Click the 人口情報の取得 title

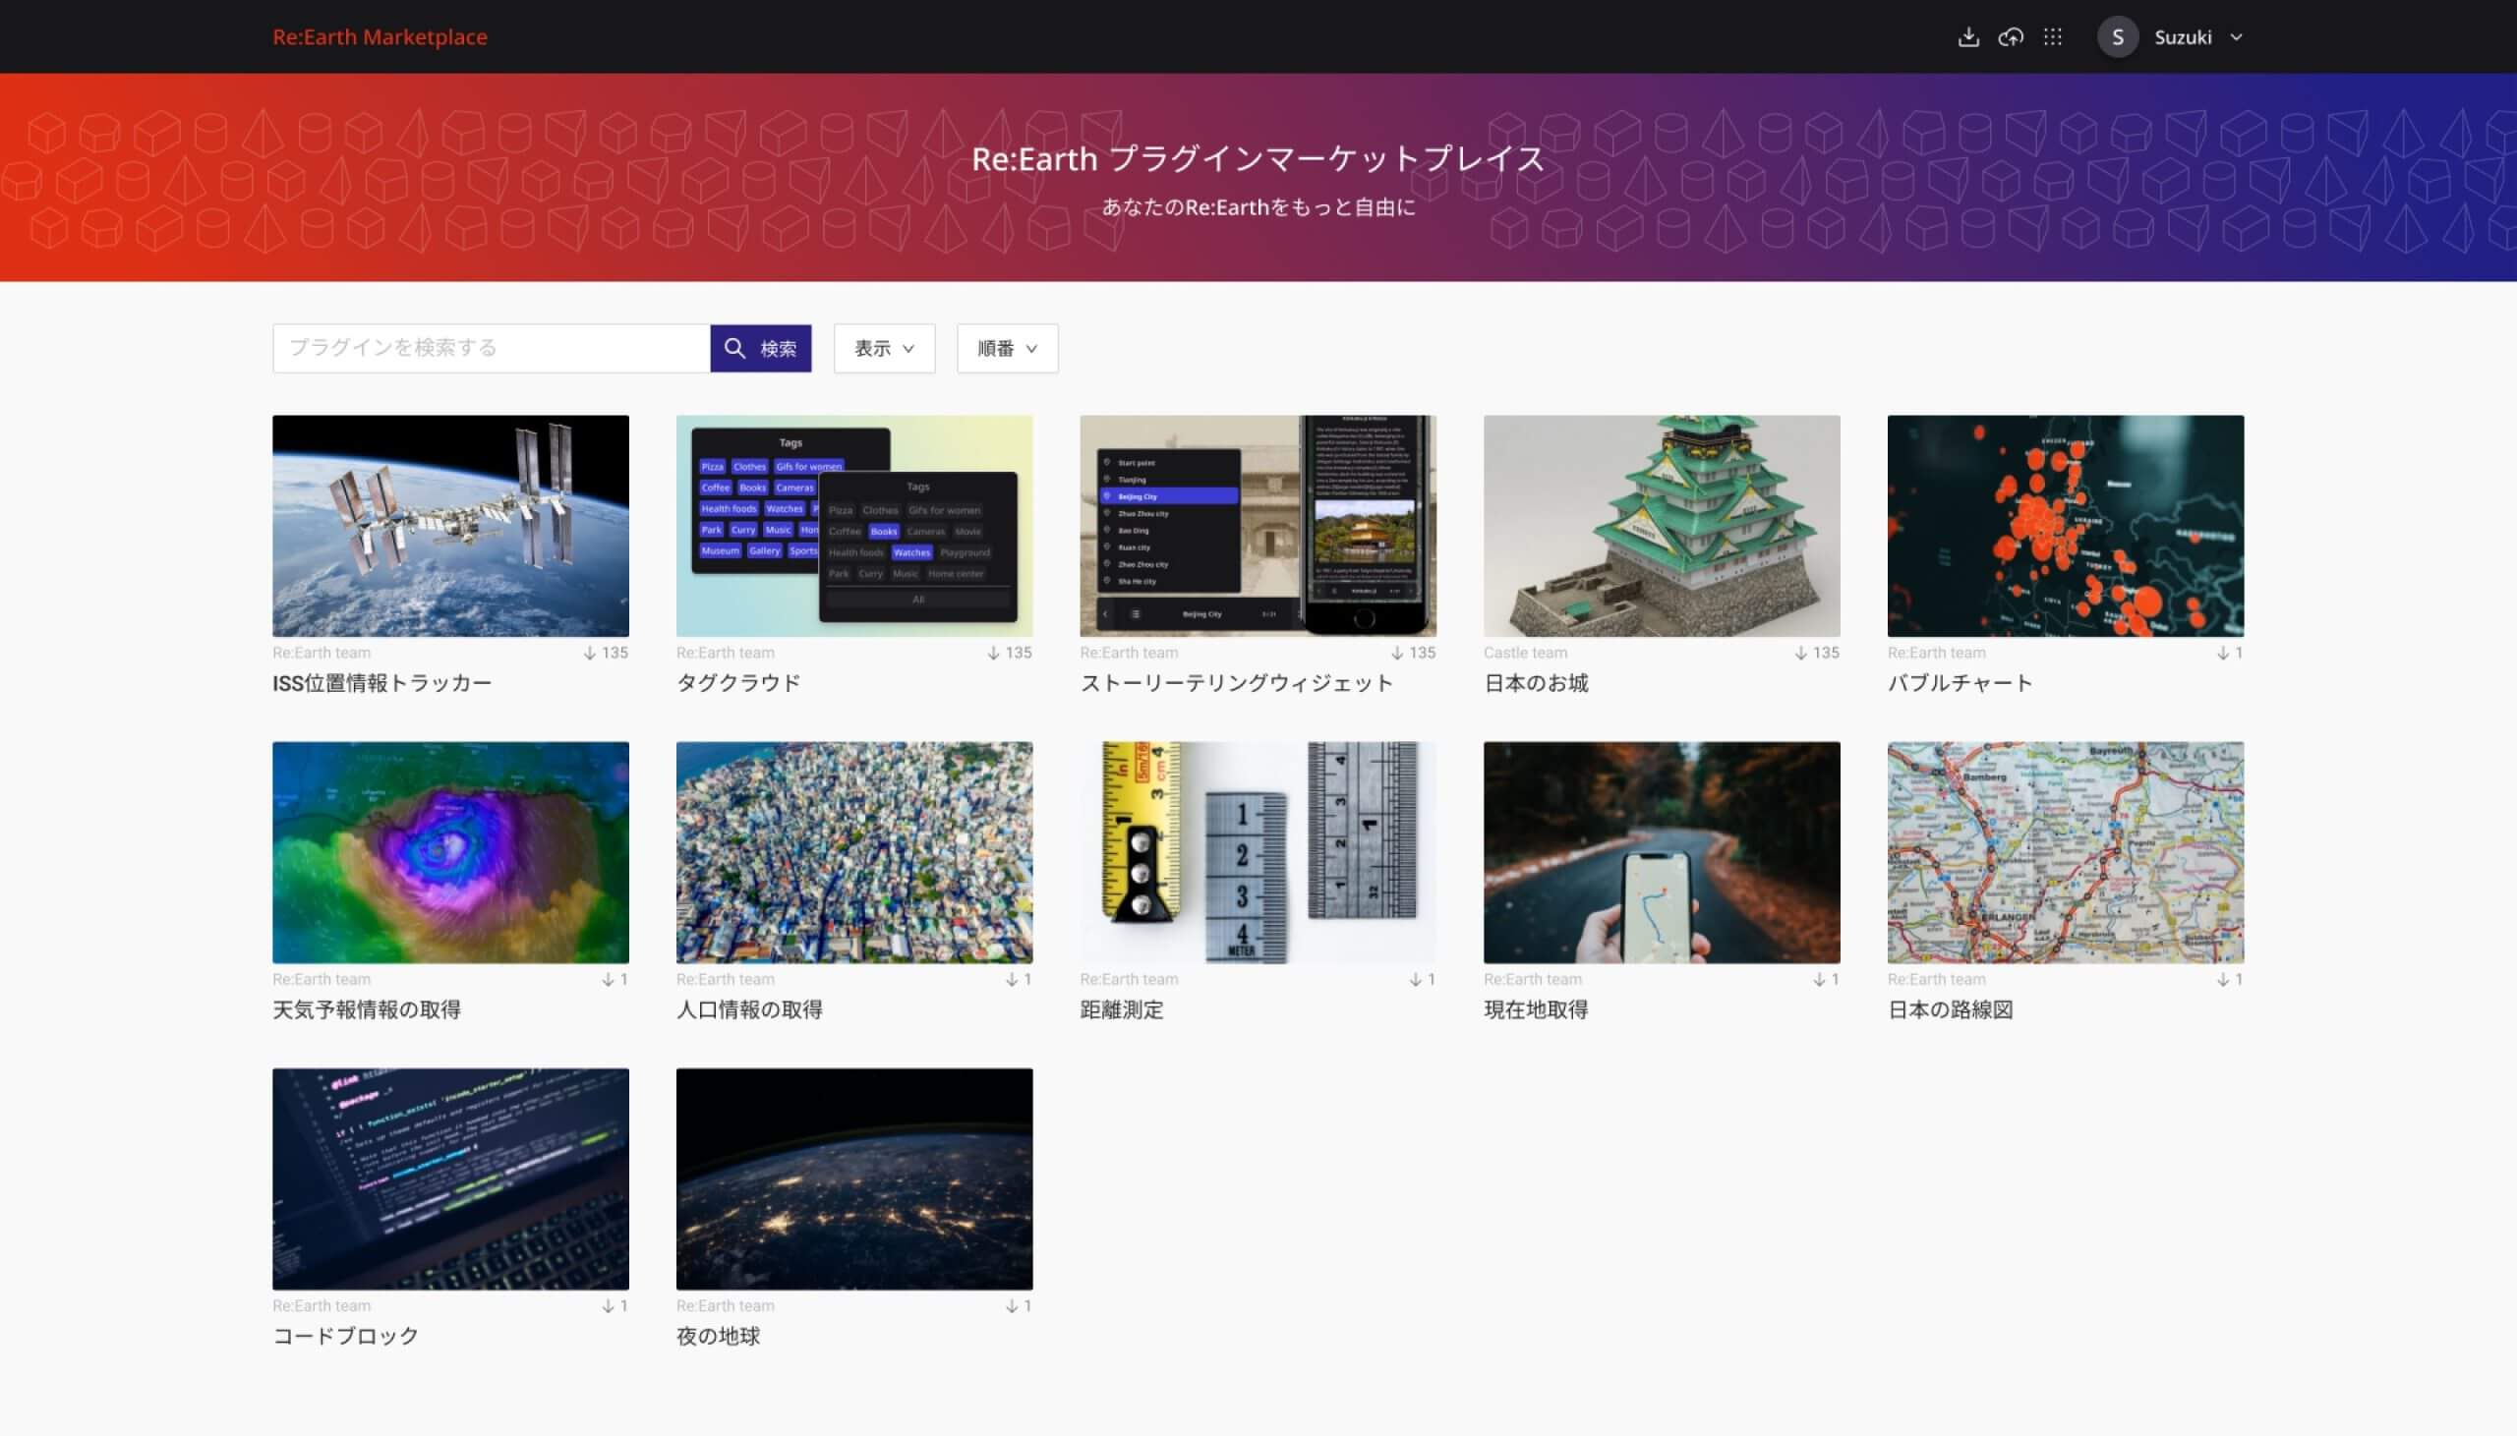click(749, 1009)
